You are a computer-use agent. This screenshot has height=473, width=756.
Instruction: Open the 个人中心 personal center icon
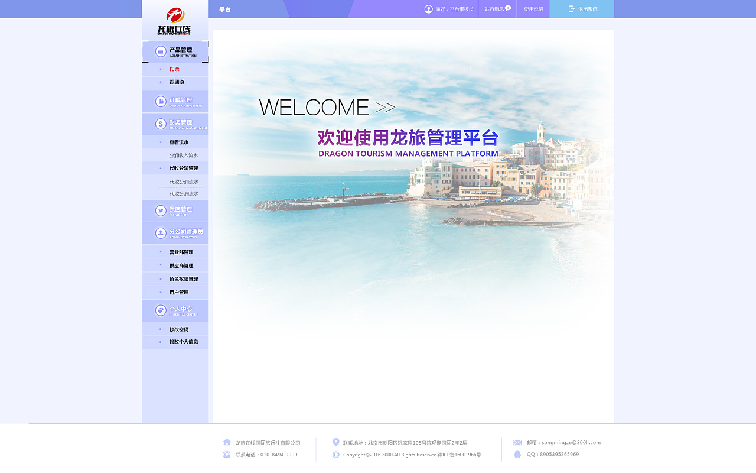[159, 310]
